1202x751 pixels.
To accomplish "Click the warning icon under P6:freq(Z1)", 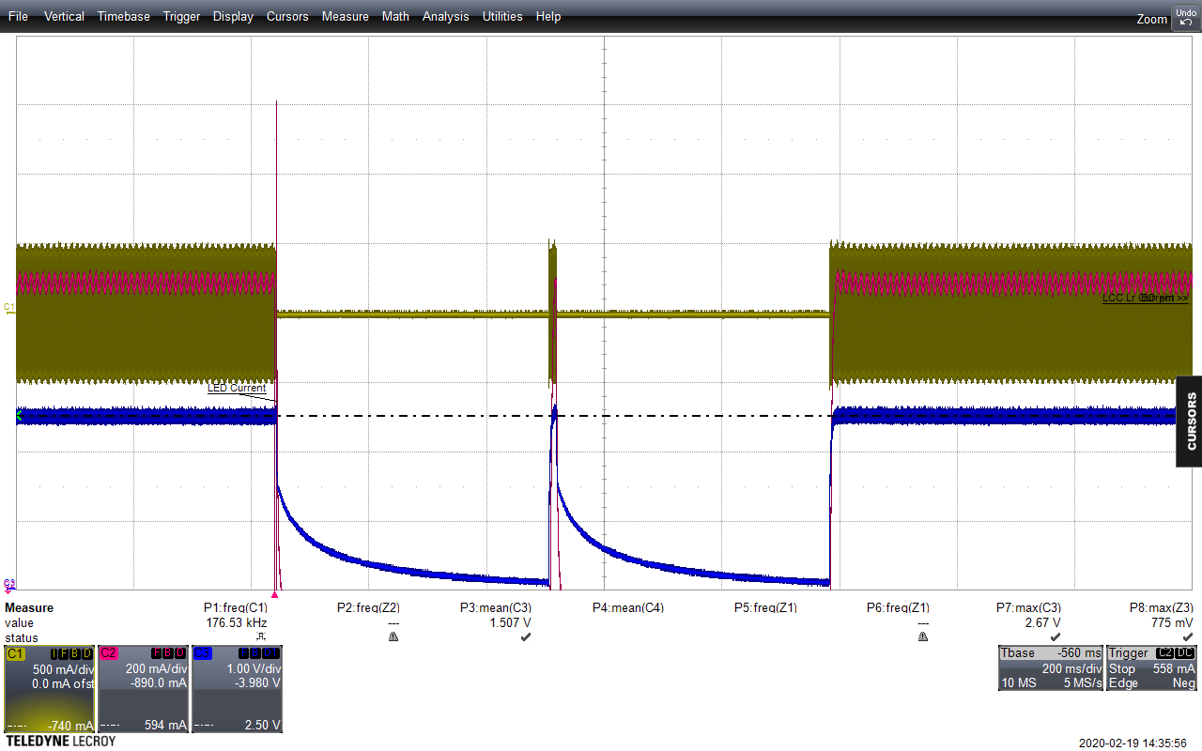I will point(923,636).
